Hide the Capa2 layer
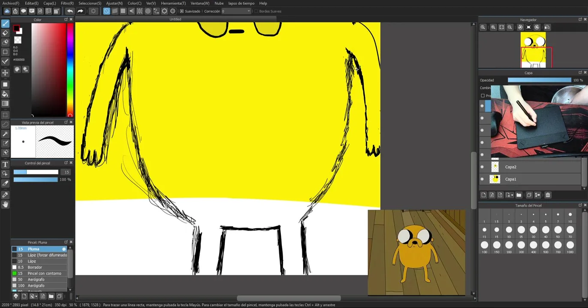This screenshot has height=308, width=588. pyautogui.click(x=482, y=167)
